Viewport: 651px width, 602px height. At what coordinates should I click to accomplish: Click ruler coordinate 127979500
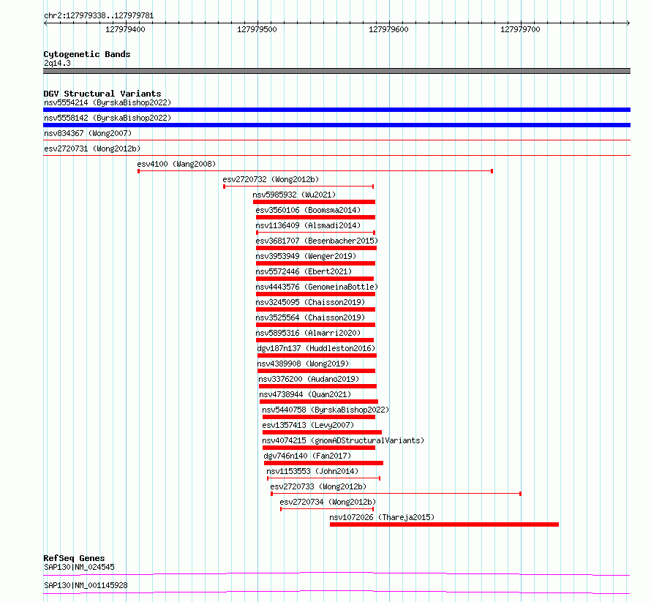point(257,29)
